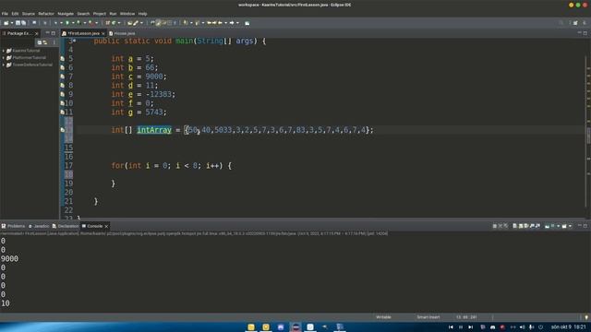Close the FirstLesson.java editor tab
The image size is (591, 332).
[103, 33]
